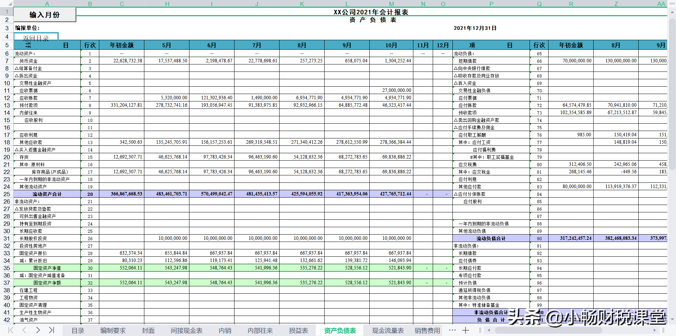Viewport: 676px width, 336px height.
Task: Select row 7 header
Action: click(x=7, y=61)
